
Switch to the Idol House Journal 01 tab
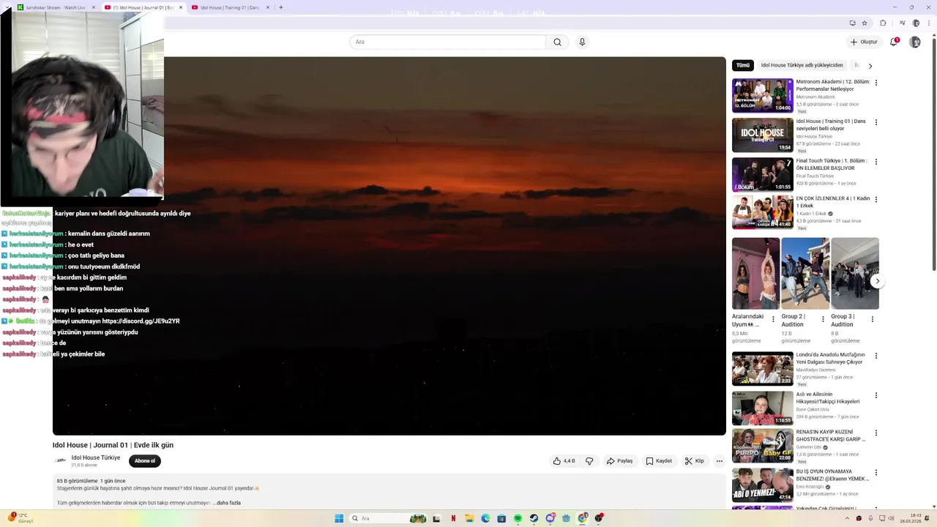[143, 7]
